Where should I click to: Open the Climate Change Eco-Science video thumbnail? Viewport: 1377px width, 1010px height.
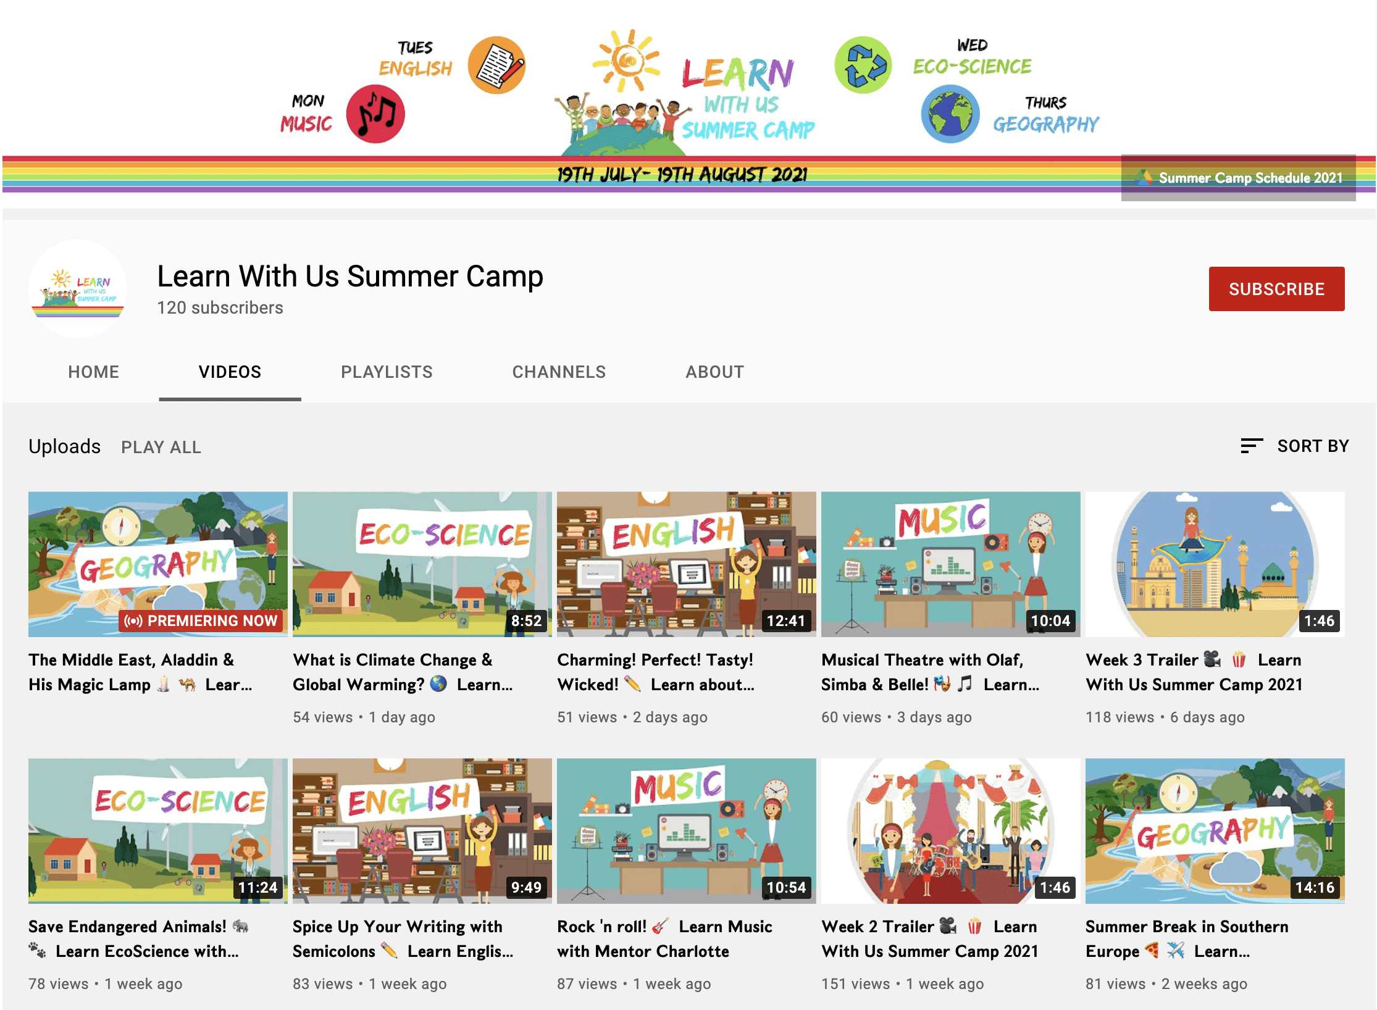click(x=422, y=564)
